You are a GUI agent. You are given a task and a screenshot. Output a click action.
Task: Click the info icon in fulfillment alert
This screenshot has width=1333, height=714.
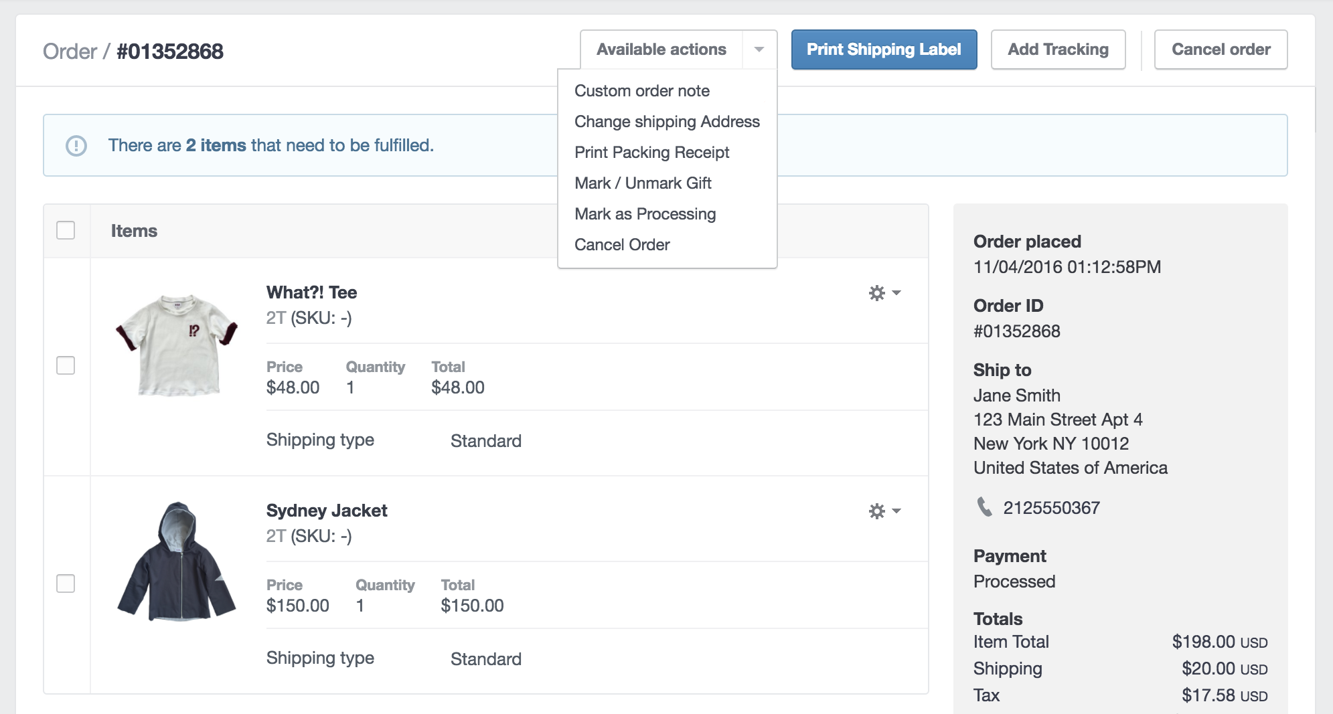tap(76, 145)
